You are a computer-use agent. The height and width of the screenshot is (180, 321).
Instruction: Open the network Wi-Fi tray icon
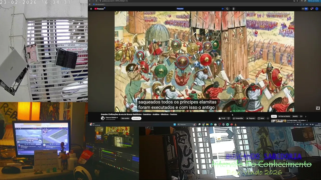[310, 124]
